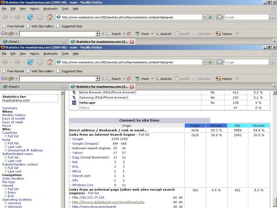The height and width of the screenshot is (208, 277).
Task: Open the Monthly history link in the sidebar
Action: pos(14,115)
